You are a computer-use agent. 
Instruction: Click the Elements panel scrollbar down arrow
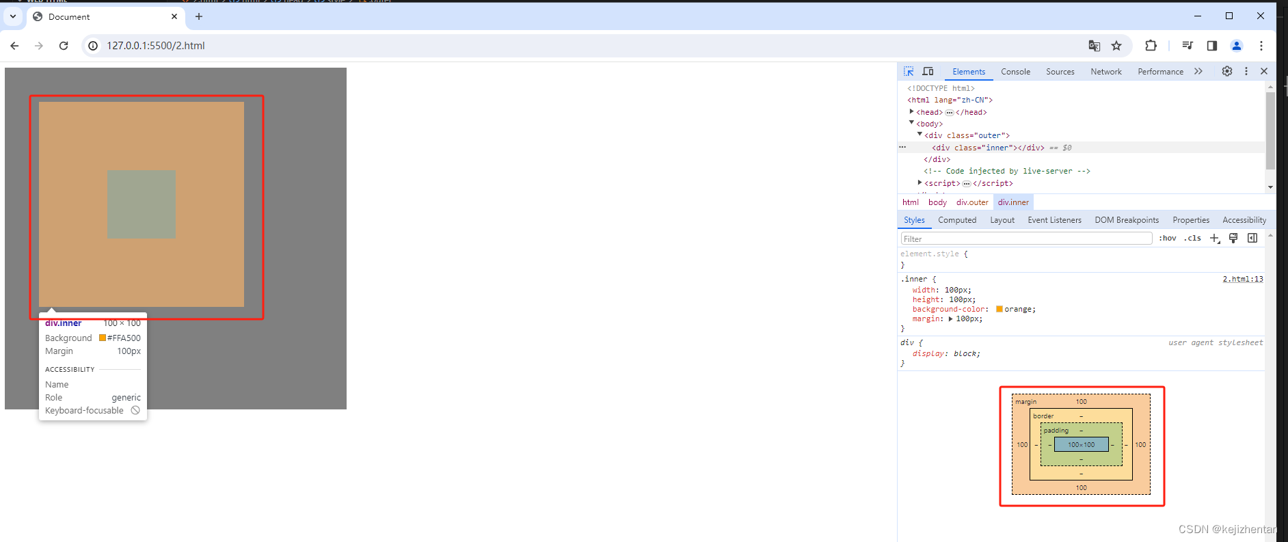point(1270,187)
